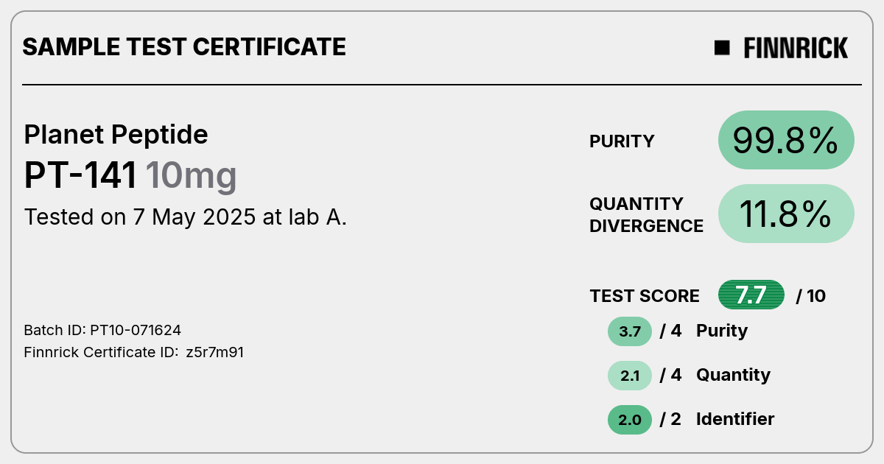
Task: Click the Finnrick black square logo icon
Action: (722, 48)
